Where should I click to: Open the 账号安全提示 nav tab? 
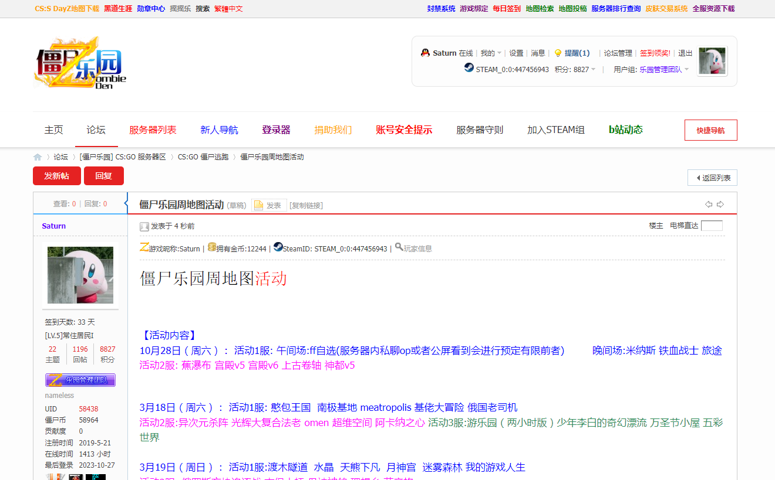(x=404, y=130)
